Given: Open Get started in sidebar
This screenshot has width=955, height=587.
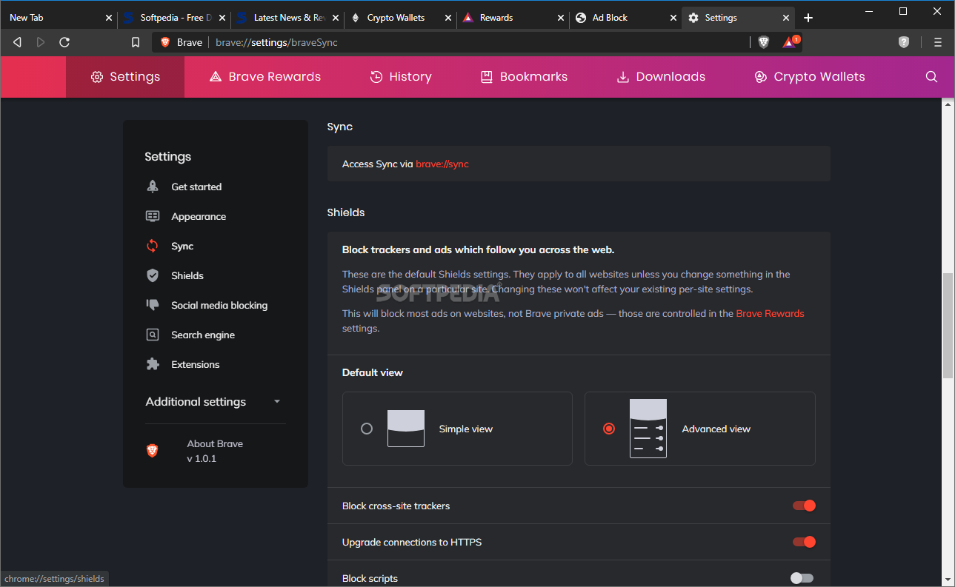Looking at the screenshot, I should (x=196, y=187).
